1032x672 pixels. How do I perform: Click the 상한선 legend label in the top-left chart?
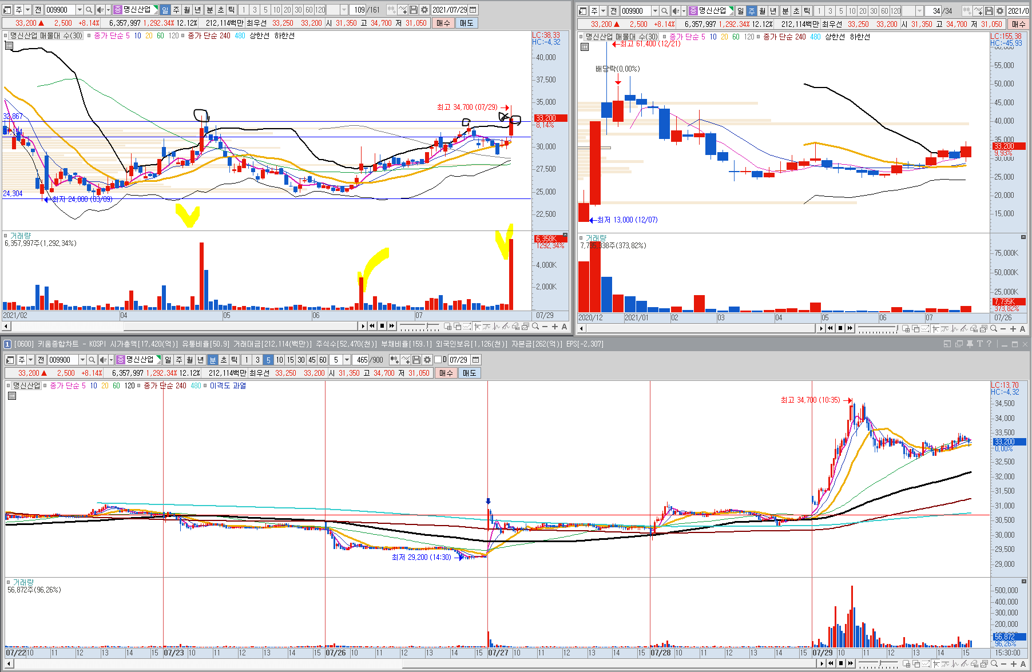259,35
